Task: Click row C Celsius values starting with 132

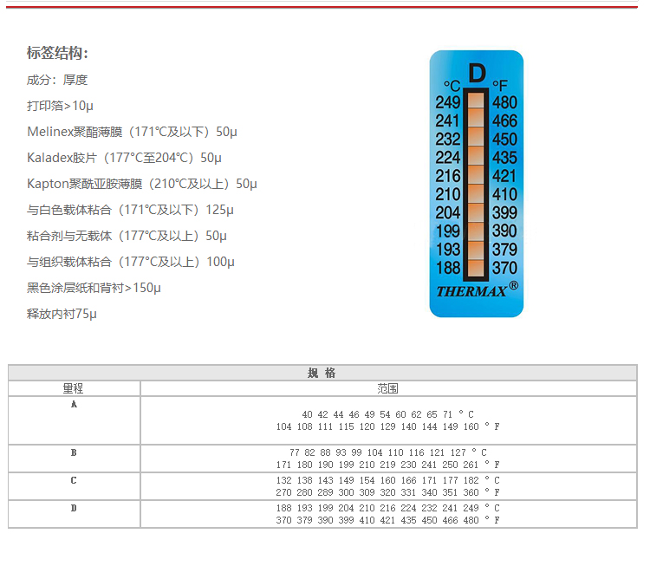Action: [x=387, y=480]
